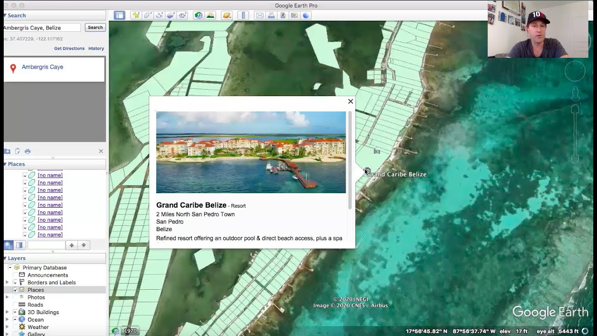Image resolution: width=597 pixels, height=336 pixels.
Task: Collapse the Layers panel triangle
Action: [5, 258]
